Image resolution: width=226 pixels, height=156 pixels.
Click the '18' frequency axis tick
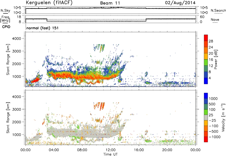click(19, 17)
